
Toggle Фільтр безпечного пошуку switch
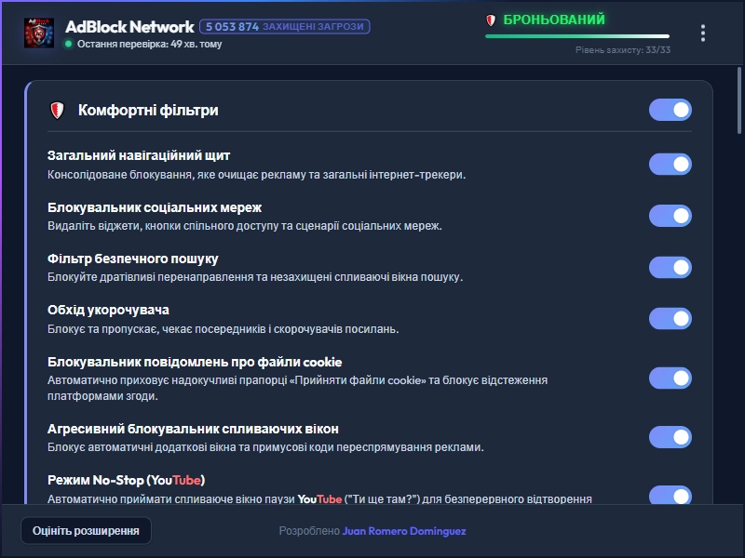point(670,268)
